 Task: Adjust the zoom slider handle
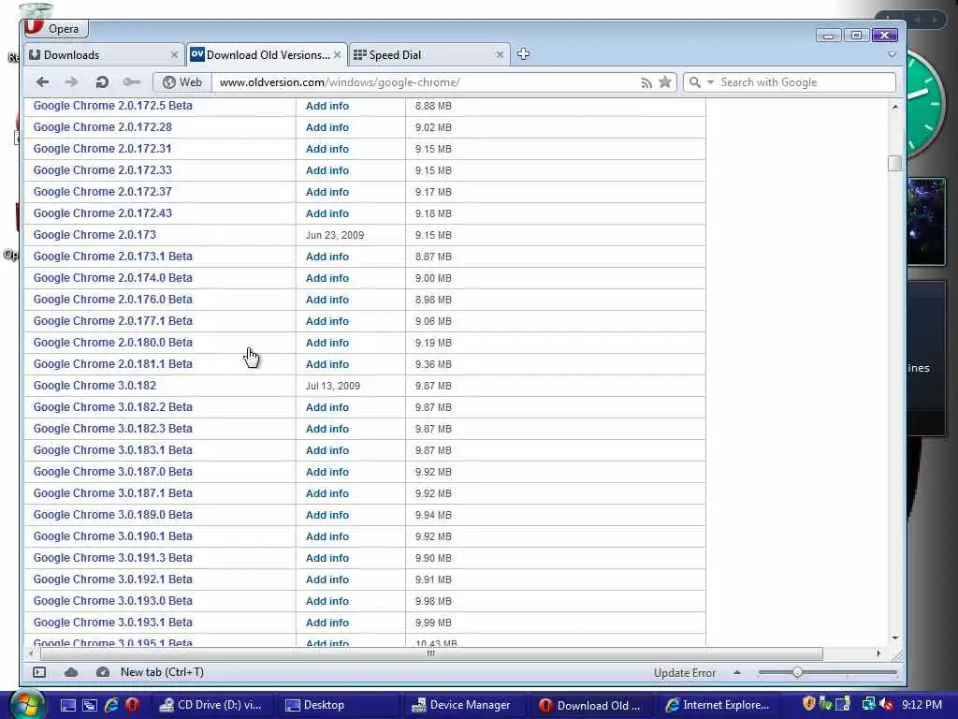(x=797, y=672)
